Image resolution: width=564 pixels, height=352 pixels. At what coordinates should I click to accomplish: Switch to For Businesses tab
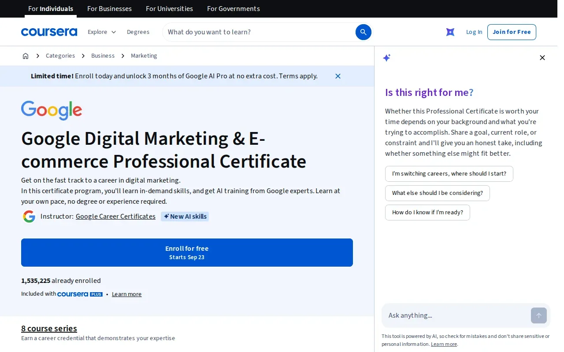pyautogui.click(x=109, y=9)
